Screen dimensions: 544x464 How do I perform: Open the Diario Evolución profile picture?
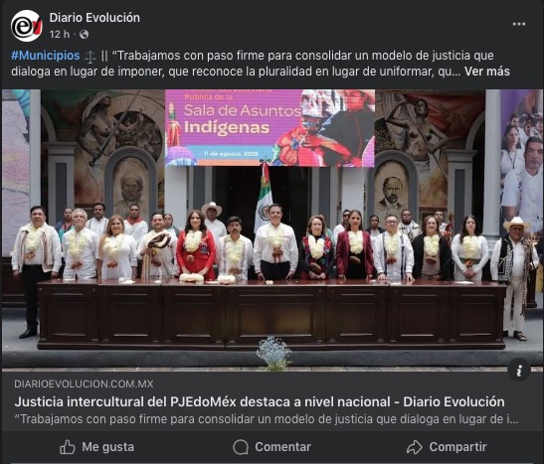coord(27,26)
